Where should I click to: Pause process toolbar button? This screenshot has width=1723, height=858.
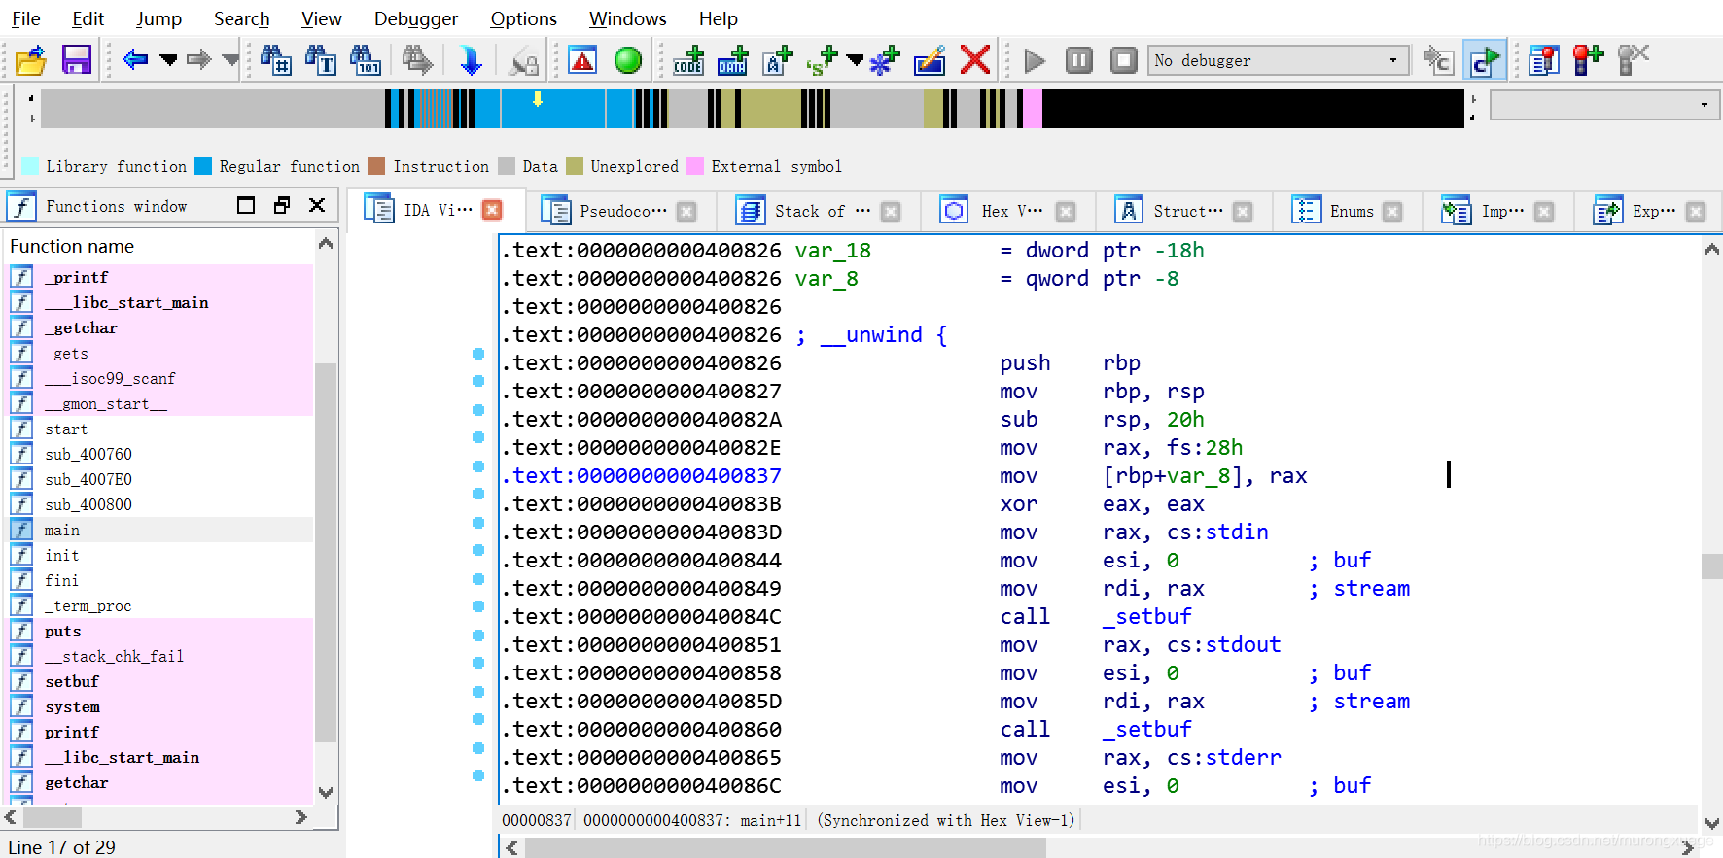pos(1079,60)
